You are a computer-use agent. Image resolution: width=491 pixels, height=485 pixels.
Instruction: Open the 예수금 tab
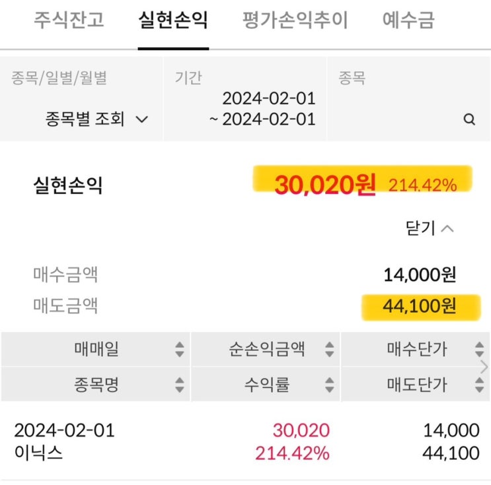(408, 20)
